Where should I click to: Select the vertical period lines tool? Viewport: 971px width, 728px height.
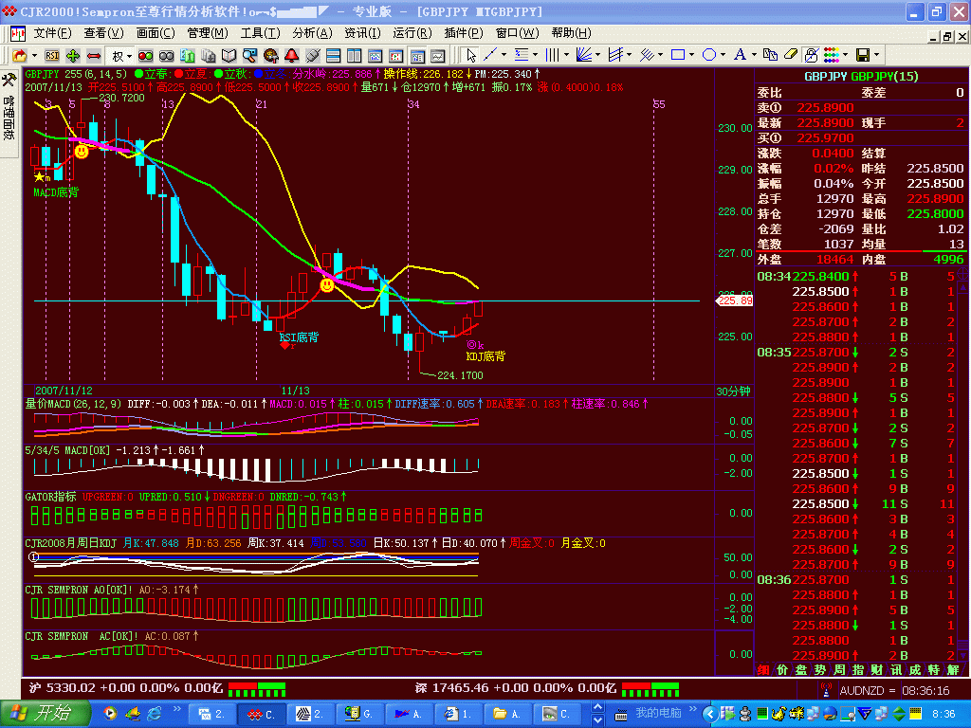[x=552, y=55]
